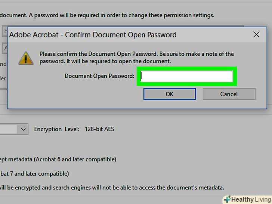
Task: Select the Acrobat 7 and later compatible option
Action: pyautogui.click(x=34, y=173)
